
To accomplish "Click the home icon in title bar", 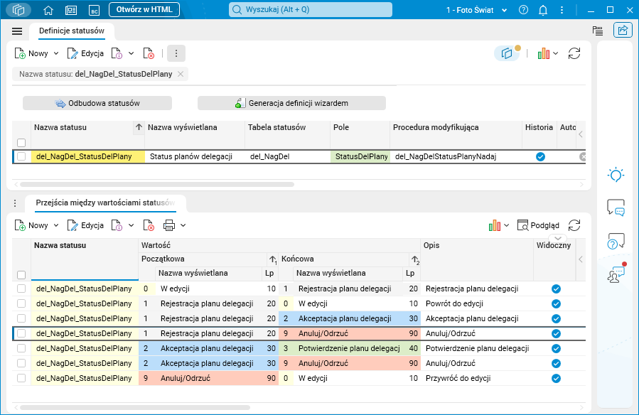I will click(48, 10).
